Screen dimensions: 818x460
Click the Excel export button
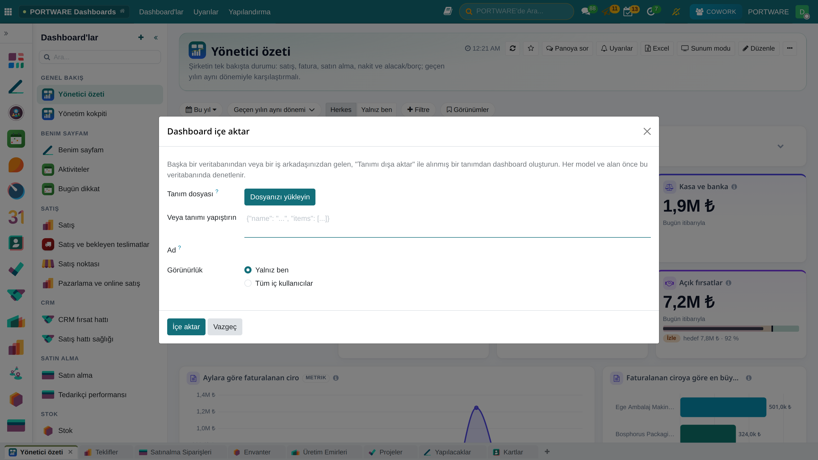pyautogui.click(x=657, y=48)
